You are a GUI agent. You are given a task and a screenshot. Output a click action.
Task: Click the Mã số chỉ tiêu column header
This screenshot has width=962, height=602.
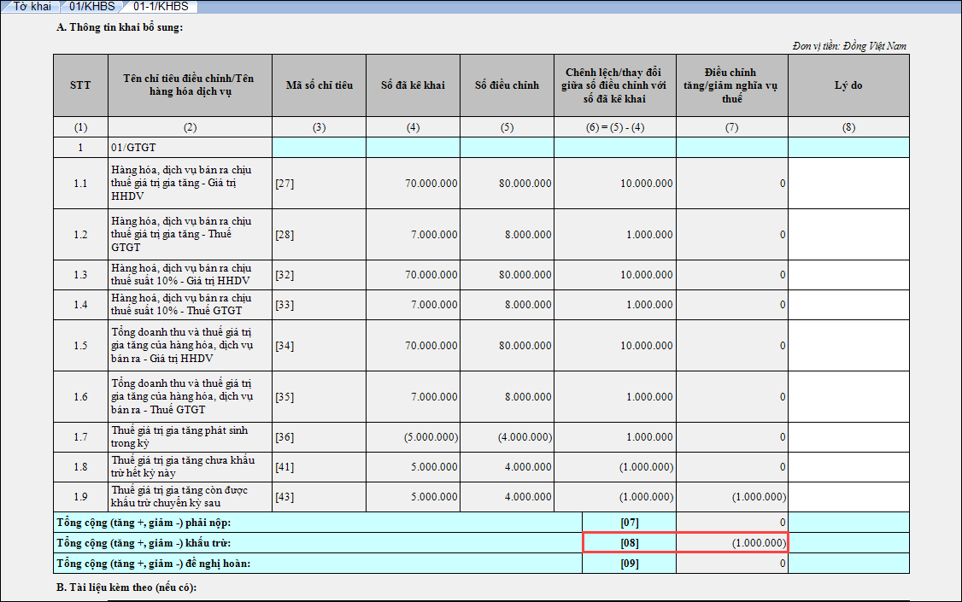click(320, 85)
